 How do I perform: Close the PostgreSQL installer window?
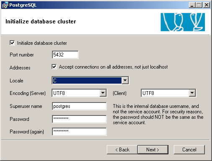click(x=207, y=5)
